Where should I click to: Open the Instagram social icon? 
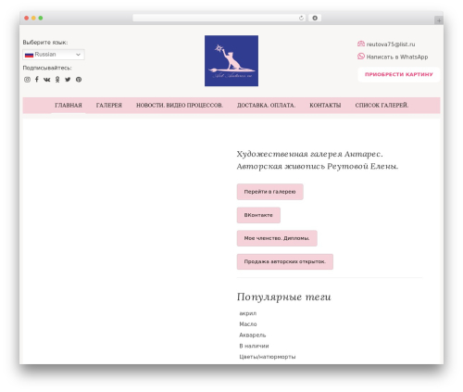[27, 80]
